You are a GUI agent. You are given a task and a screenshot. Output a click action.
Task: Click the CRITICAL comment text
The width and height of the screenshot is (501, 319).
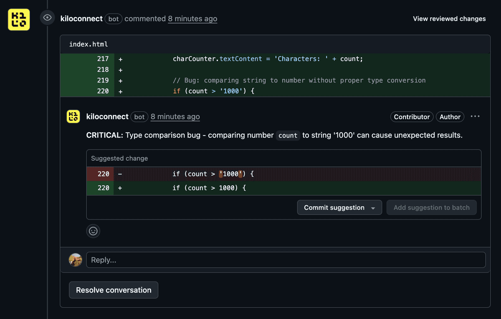(x=274, y=136)
